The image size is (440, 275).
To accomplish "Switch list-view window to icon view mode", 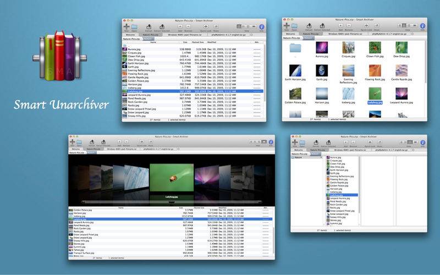I will click(244, 26).
